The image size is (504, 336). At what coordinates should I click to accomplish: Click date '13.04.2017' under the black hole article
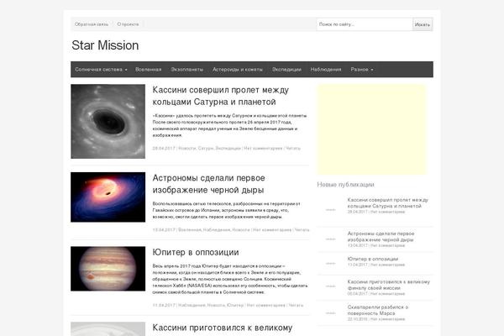[x=164, y=230]
